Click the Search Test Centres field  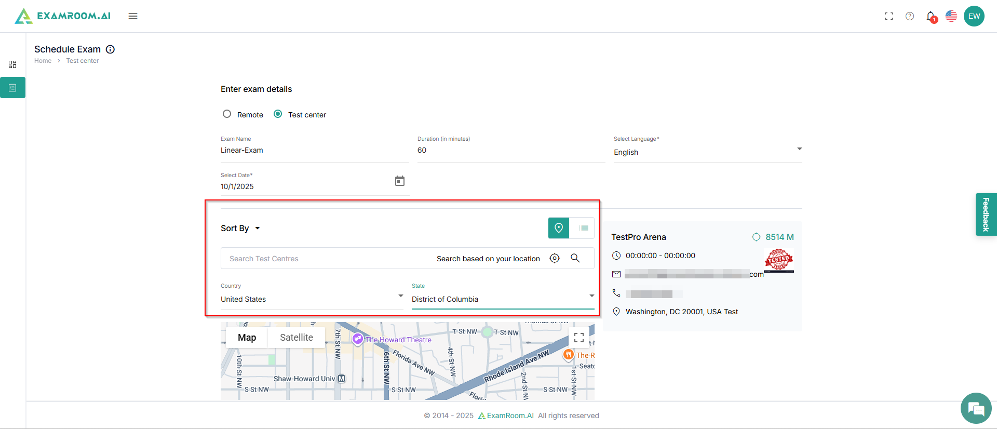coord(327,259)
